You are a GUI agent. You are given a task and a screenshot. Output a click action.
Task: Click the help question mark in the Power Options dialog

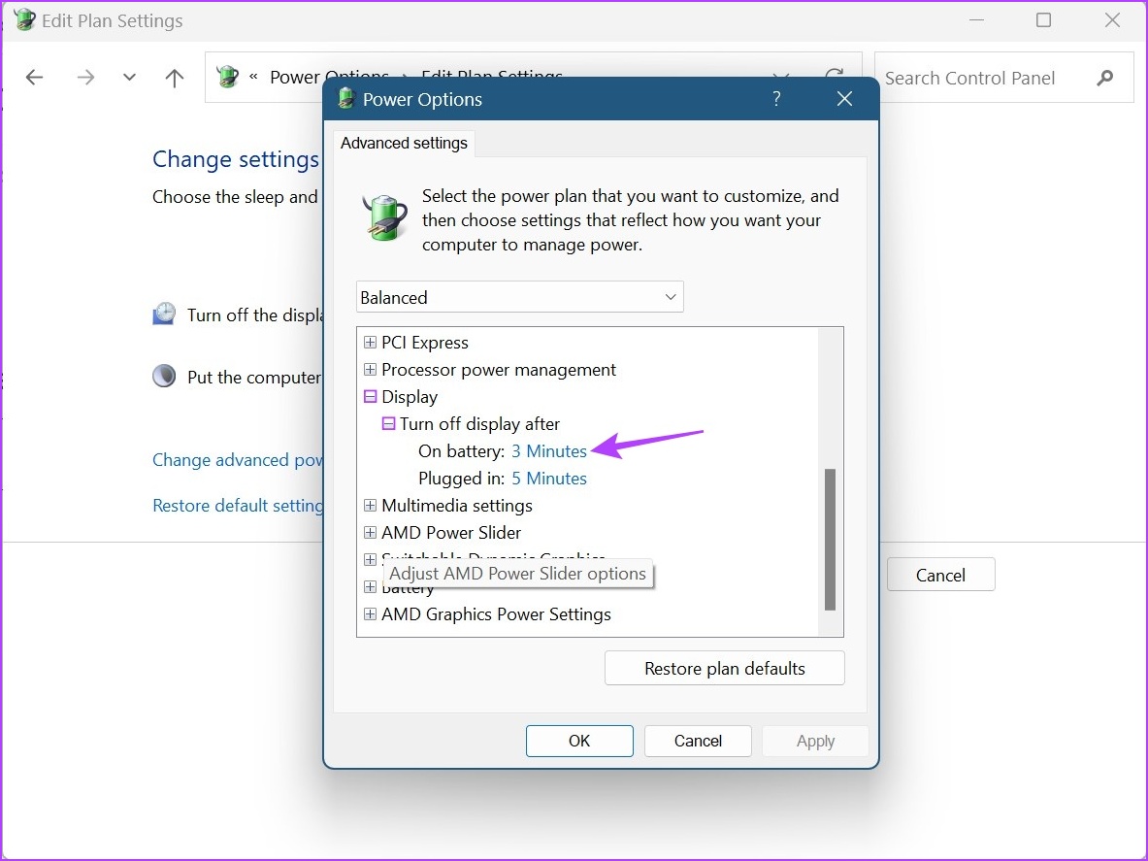(776, 99)
